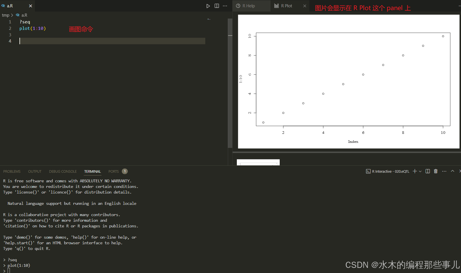
Task: Open the DEBUG CONSOLE tab
Action: [63, 171]
